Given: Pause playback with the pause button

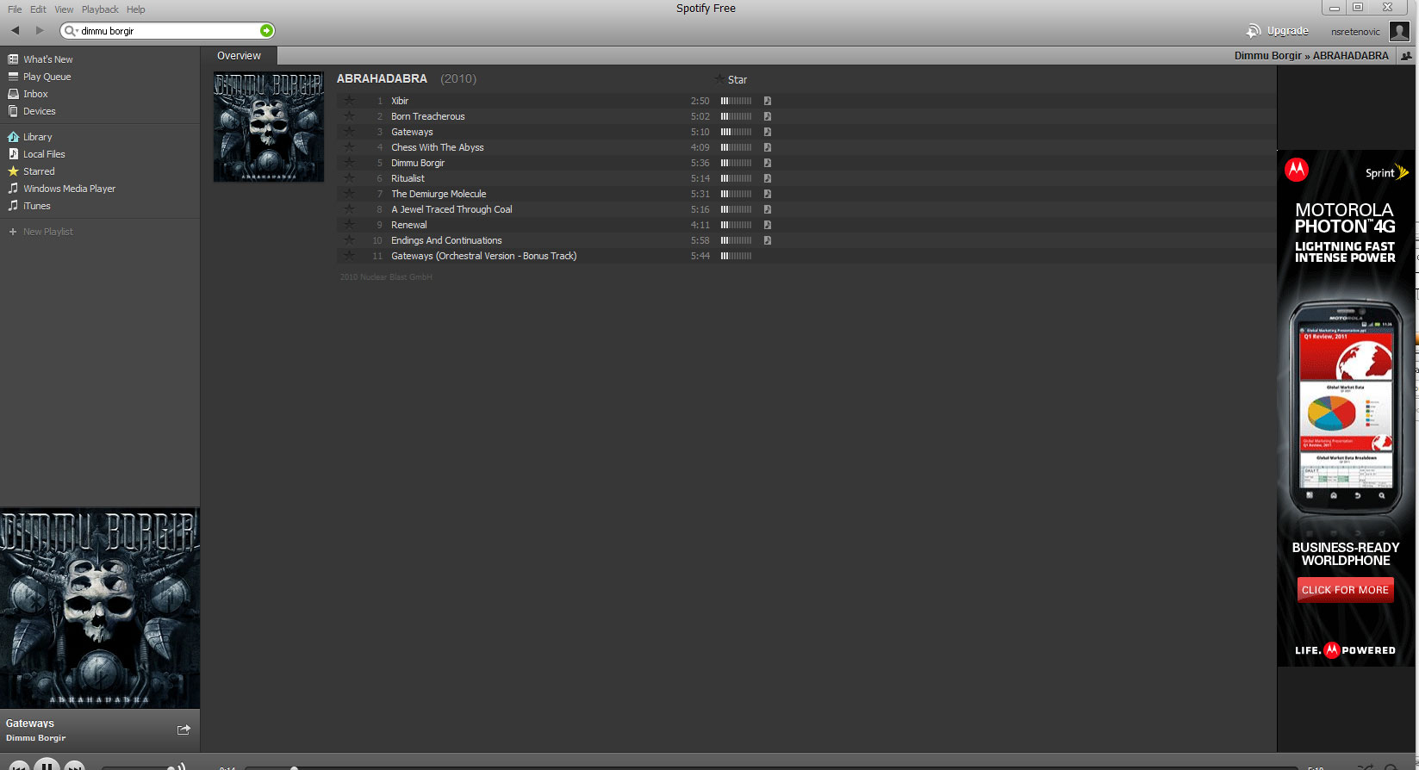Looking at the screenshot, I should pos(47,766).
